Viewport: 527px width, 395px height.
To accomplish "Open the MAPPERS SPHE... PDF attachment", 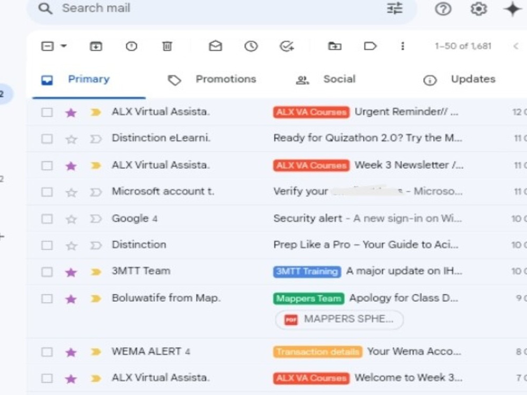I will click(x=339, y=319).
